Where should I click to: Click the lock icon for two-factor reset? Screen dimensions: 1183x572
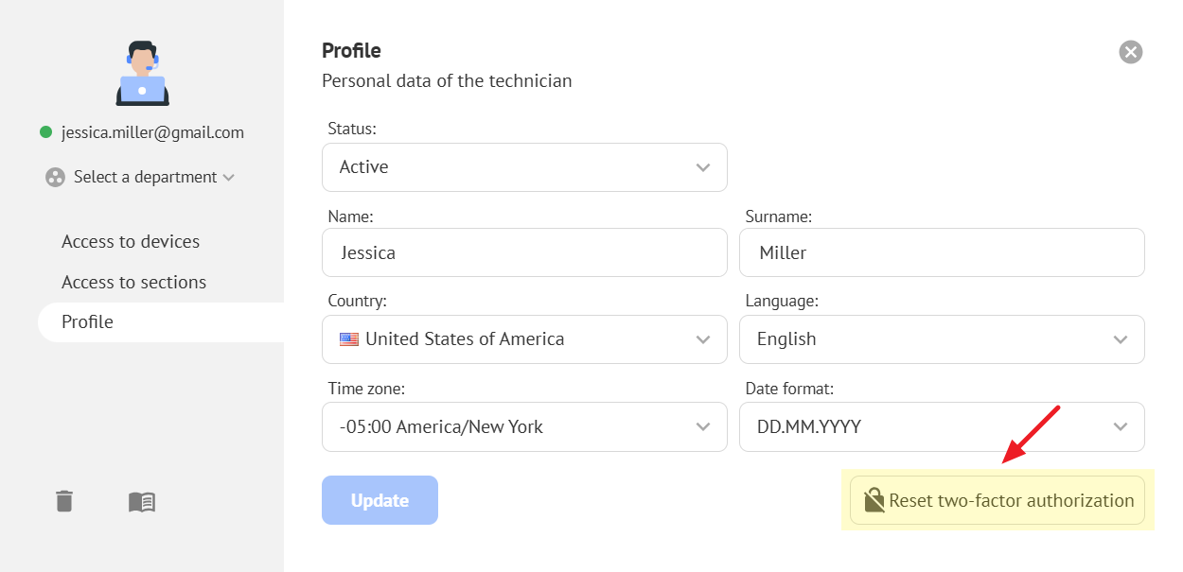(x=874, y=500)
